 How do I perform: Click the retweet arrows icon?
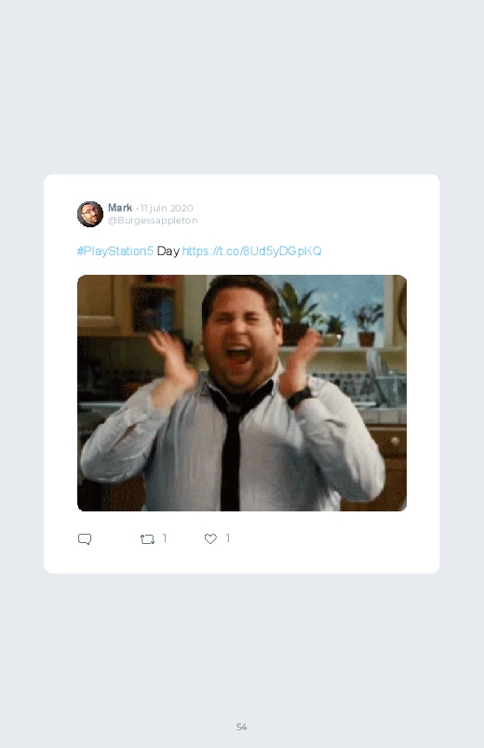pos(147,539)
